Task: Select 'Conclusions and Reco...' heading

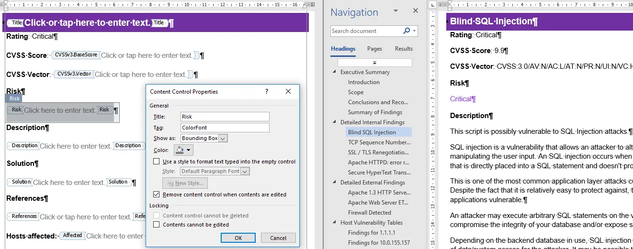Action: (x=378, y=102)
